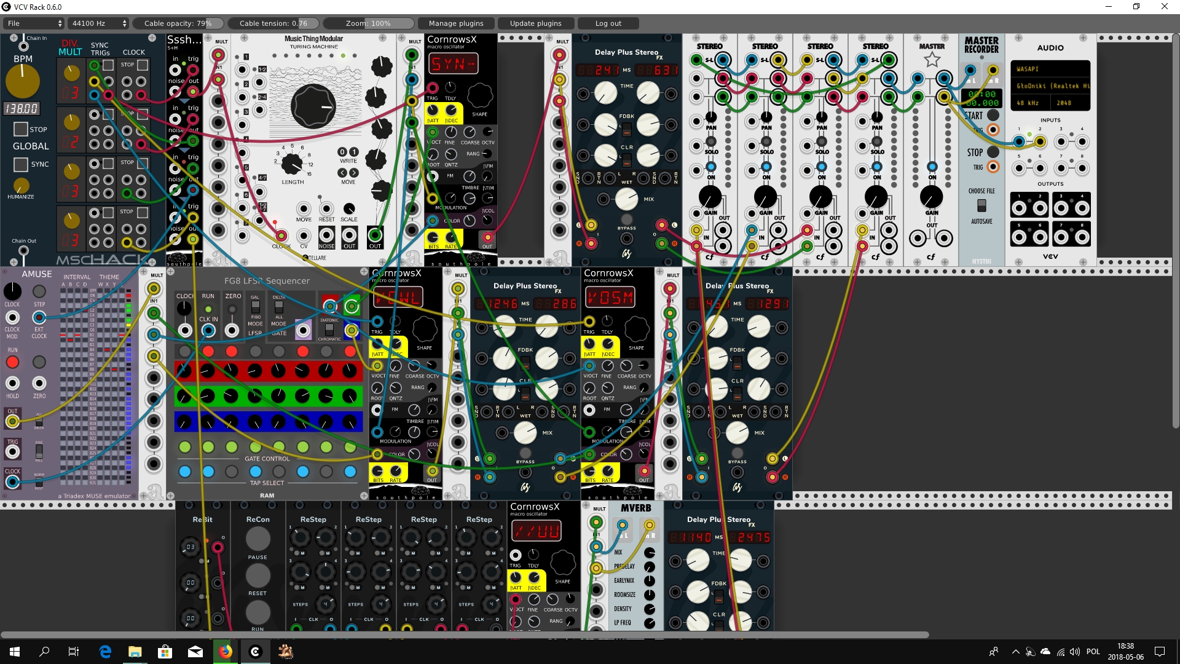Click the Turing Machine NOISE output jack
This screenshot has height=664, width=1180.
click(326, 235)
